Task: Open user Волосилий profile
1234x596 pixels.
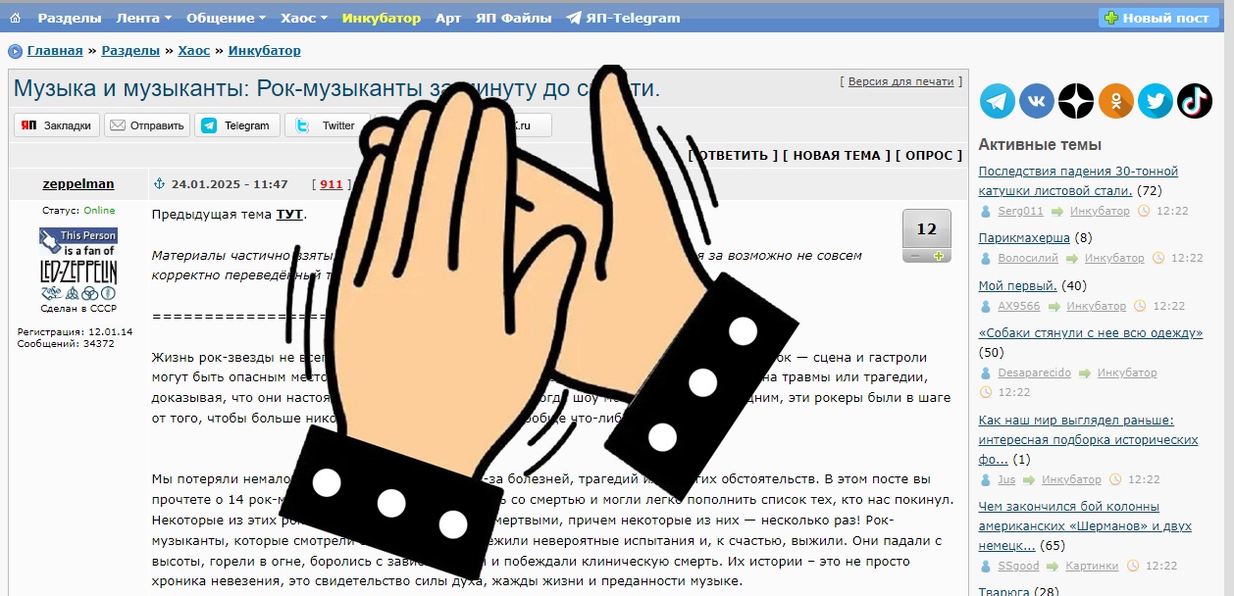Action: 1028,258
